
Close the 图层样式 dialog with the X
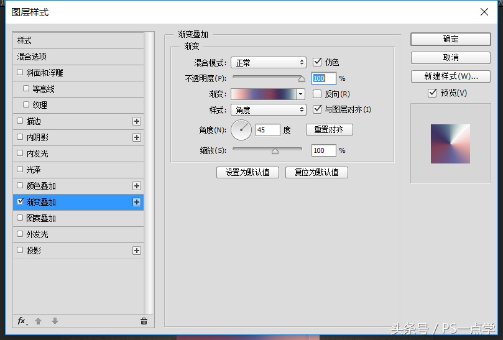point(484,12)
